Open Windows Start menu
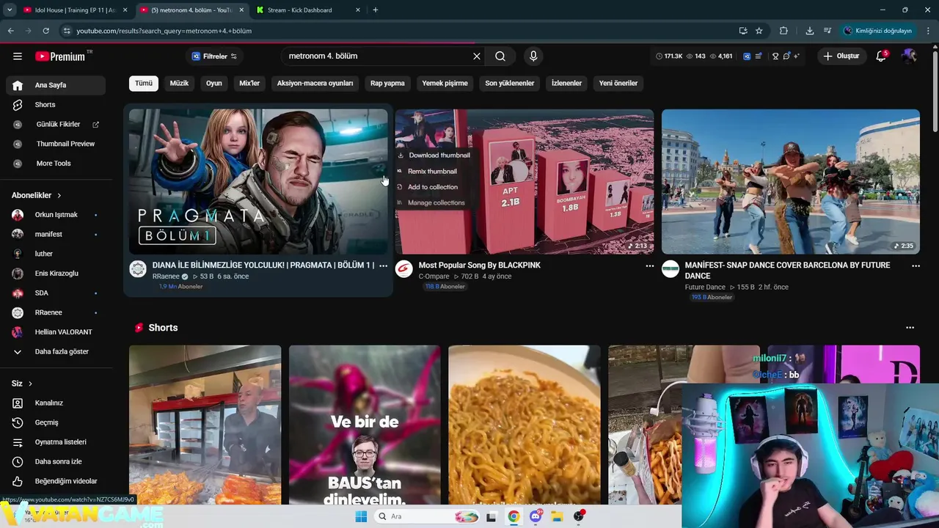This screenshot has width=939, height=528. 361,516
